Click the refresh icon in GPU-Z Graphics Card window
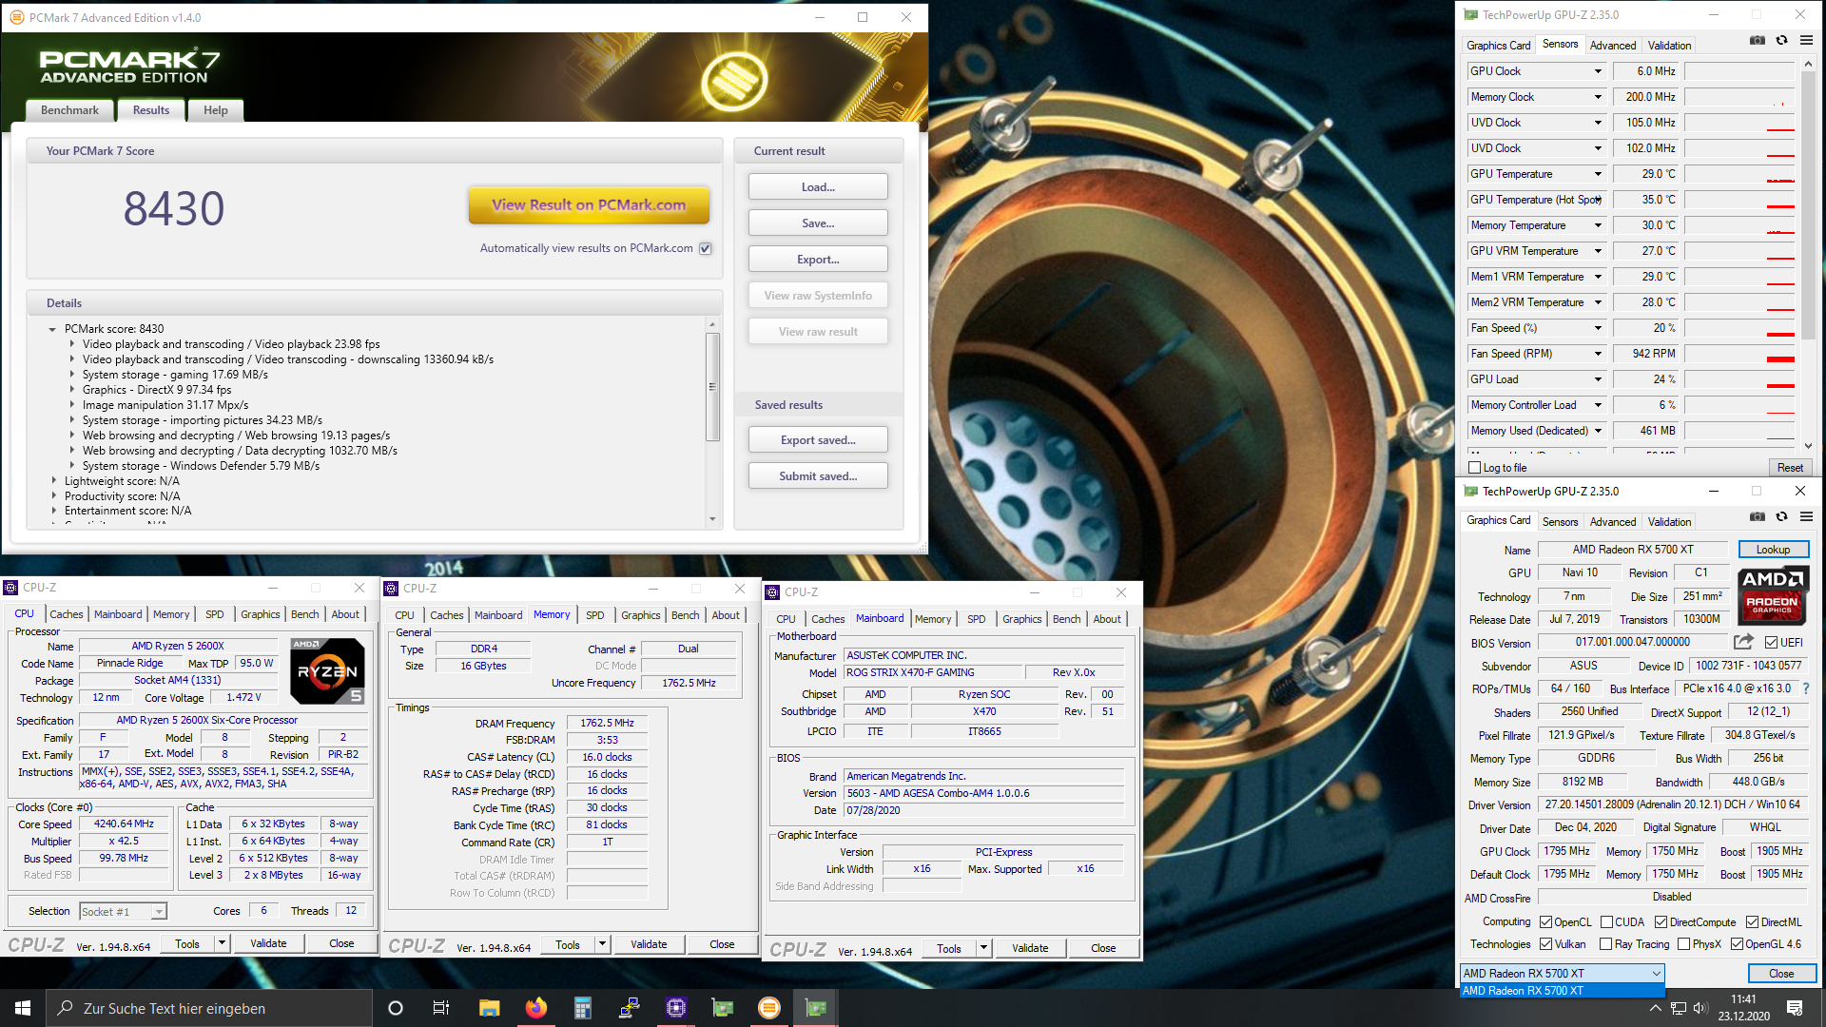The image size is (1826, 1027). [x=1782, y=516]
